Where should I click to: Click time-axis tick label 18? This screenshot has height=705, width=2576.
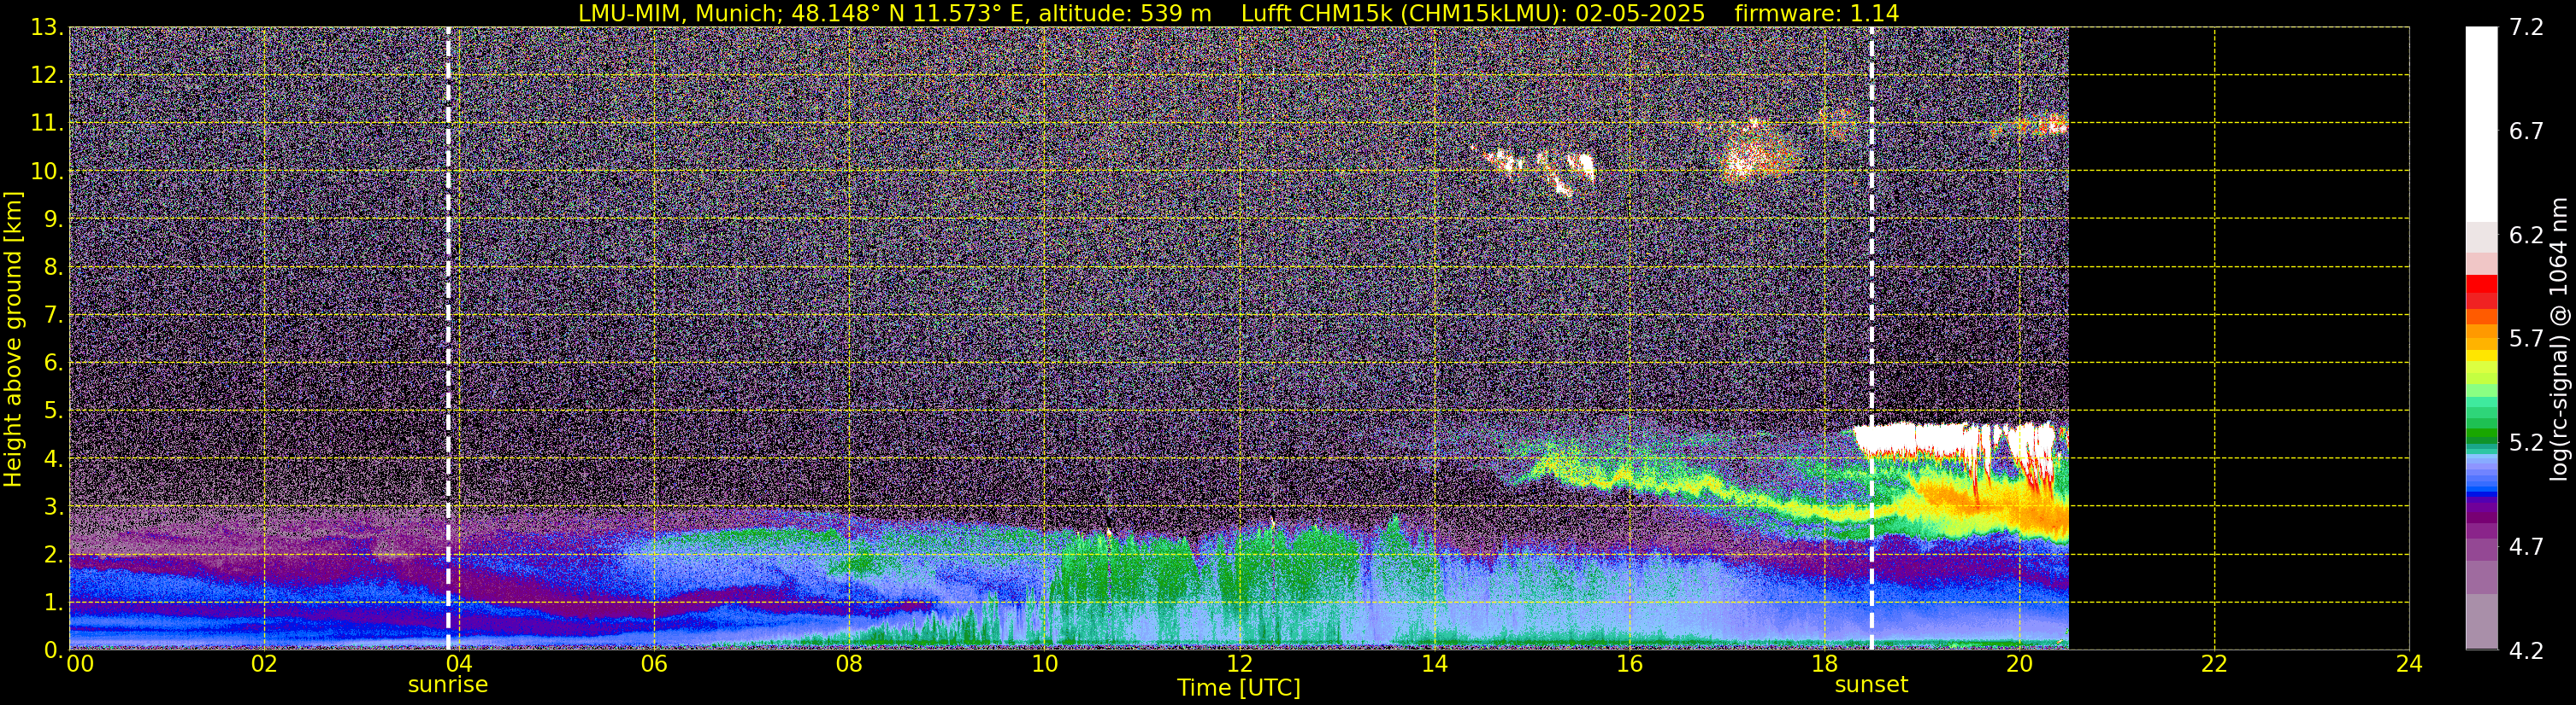click(1824, 664)
